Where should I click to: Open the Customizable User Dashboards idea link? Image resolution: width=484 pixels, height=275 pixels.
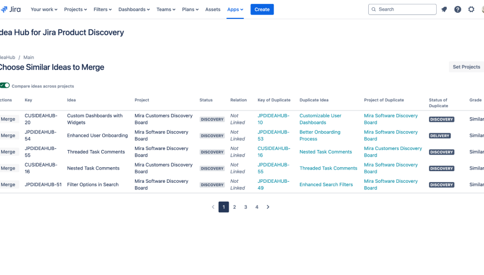[x=320, y=119]
